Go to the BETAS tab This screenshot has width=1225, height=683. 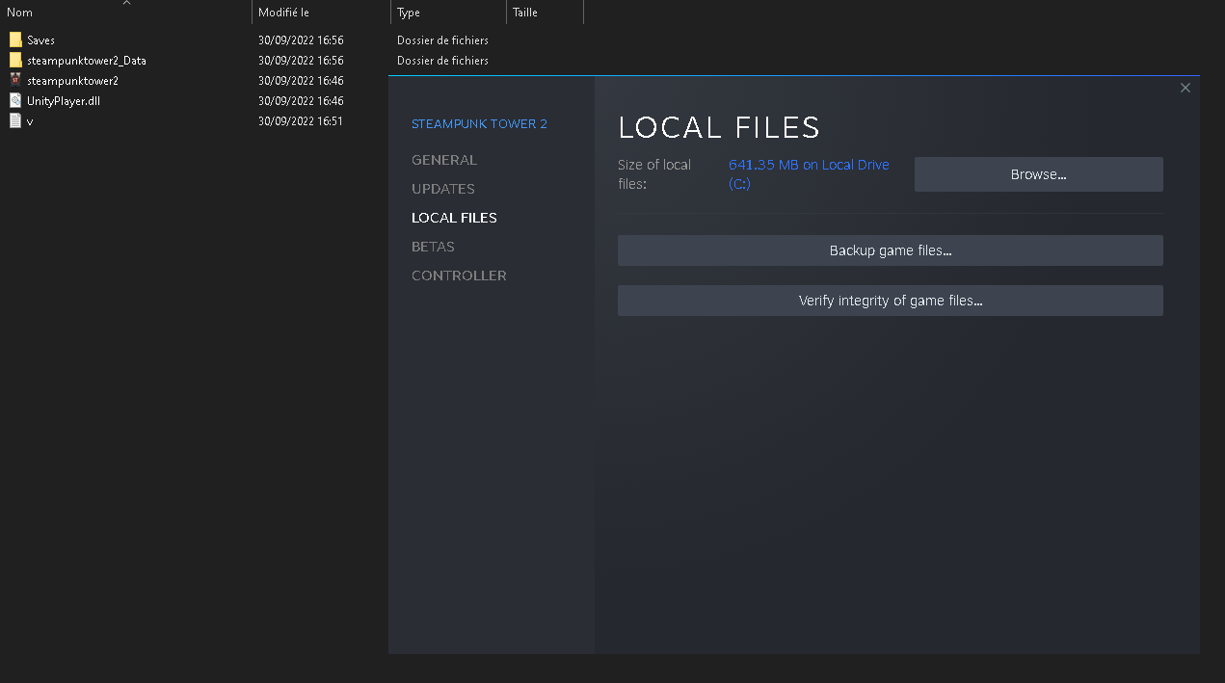tap(433, 247)
